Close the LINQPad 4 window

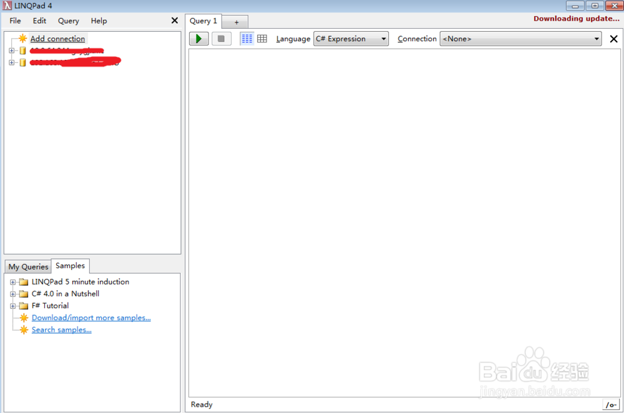click(x=614, y=6)
